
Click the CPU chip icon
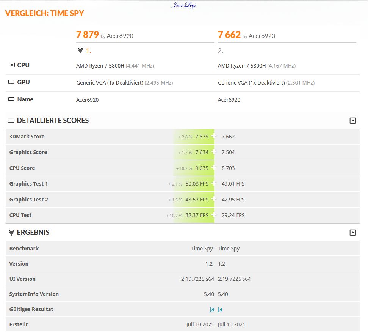(x=12, y=65)
